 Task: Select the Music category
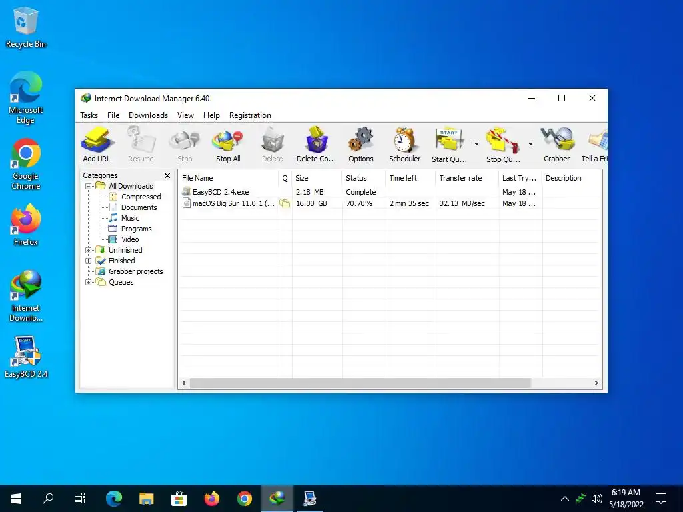coord(130,218)
